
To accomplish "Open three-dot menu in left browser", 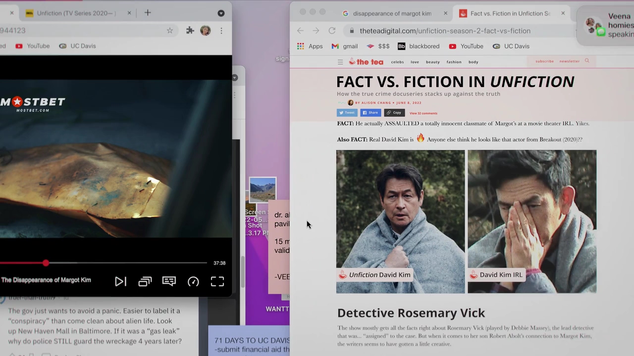I will click(221, 31).
